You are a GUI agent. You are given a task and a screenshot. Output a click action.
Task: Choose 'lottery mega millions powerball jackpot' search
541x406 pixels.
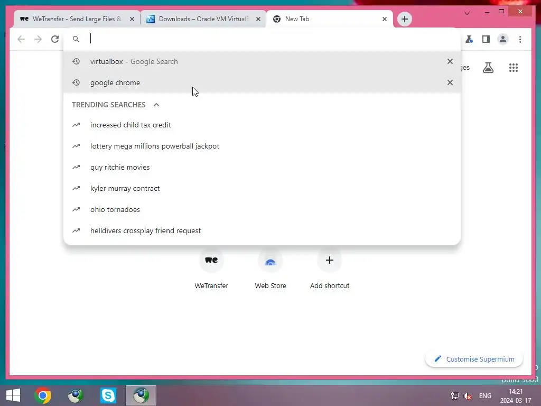pos(262,146)
